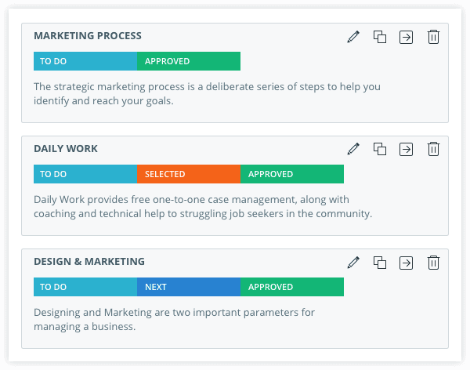Screen dimensions: 470x370
Task: Edit the Design & Marketing workflow
Action: tap(353, 263)
